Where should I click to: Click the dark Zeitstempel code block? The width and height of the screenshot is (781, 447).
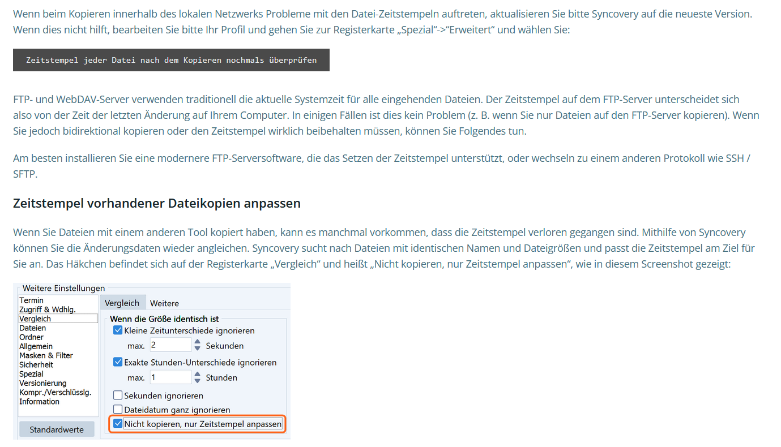click(171, 60)
